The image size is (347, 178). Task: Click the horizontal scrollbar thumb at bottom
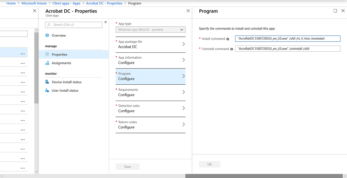264,176
